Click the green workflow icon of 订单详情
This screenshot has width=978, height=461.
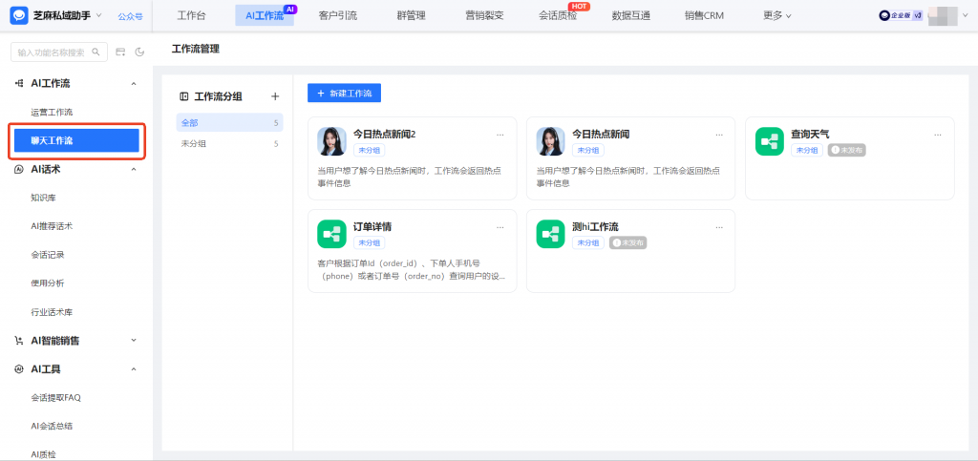point(331,234)
